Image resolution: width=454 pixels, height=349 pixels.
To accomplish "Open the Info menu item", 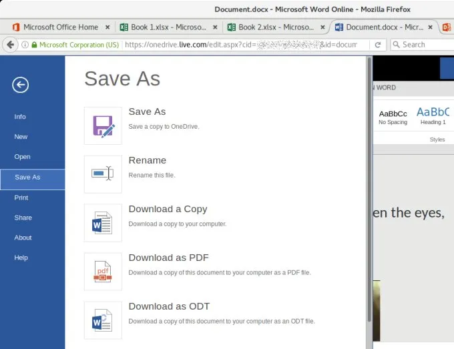I will pyautogui.click(x=20, y=117).
